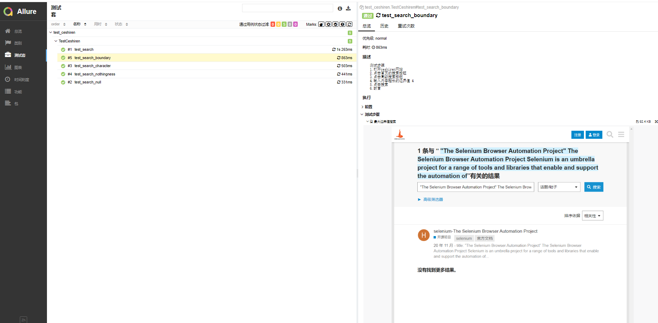Show suite info via the info icon
This screenshot has width=658, height=323.
(x=340, y=9)
